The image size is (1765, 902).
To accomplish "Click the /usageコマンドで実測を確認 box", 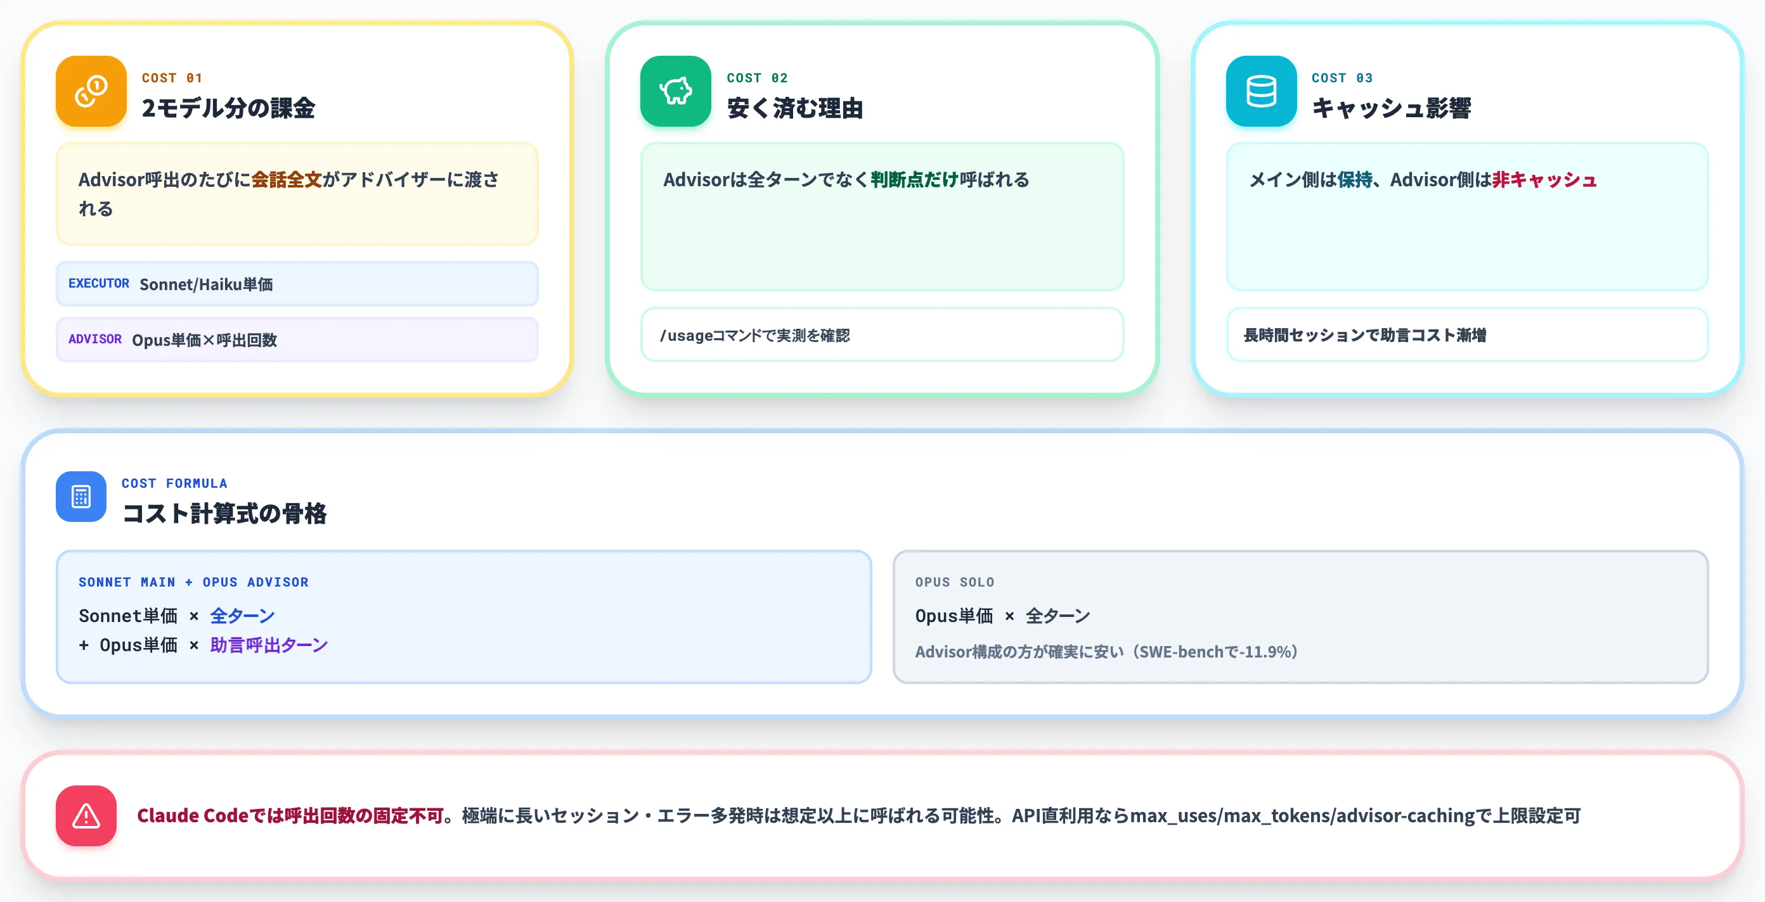I will (882, 334).
